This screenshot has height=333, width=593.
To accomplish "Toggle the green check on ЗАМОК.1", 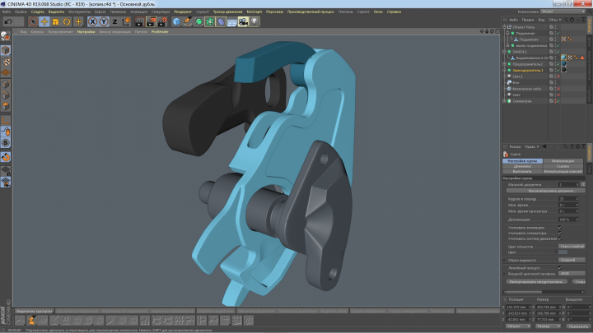I will (558, 52).
